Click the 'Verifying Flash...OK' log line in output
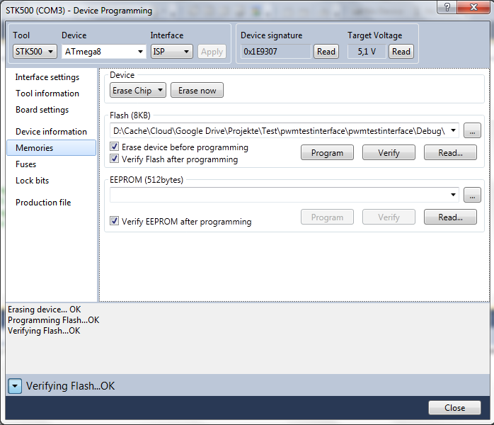The height and width of the screenshot is (425, 494). click(44, 331)
